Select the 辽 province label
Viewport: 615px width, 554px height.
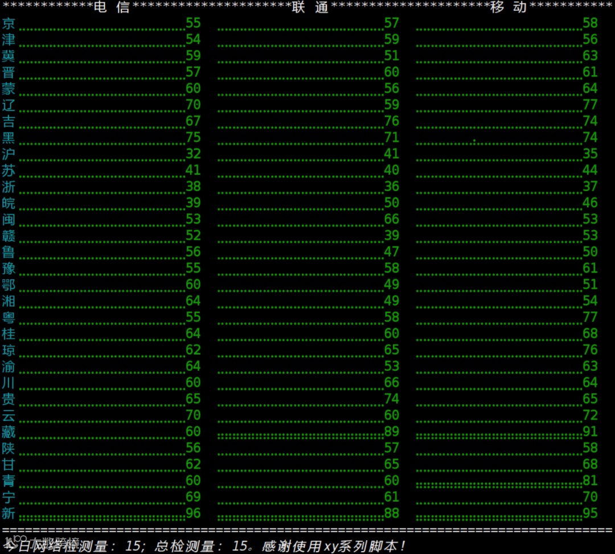9,105
